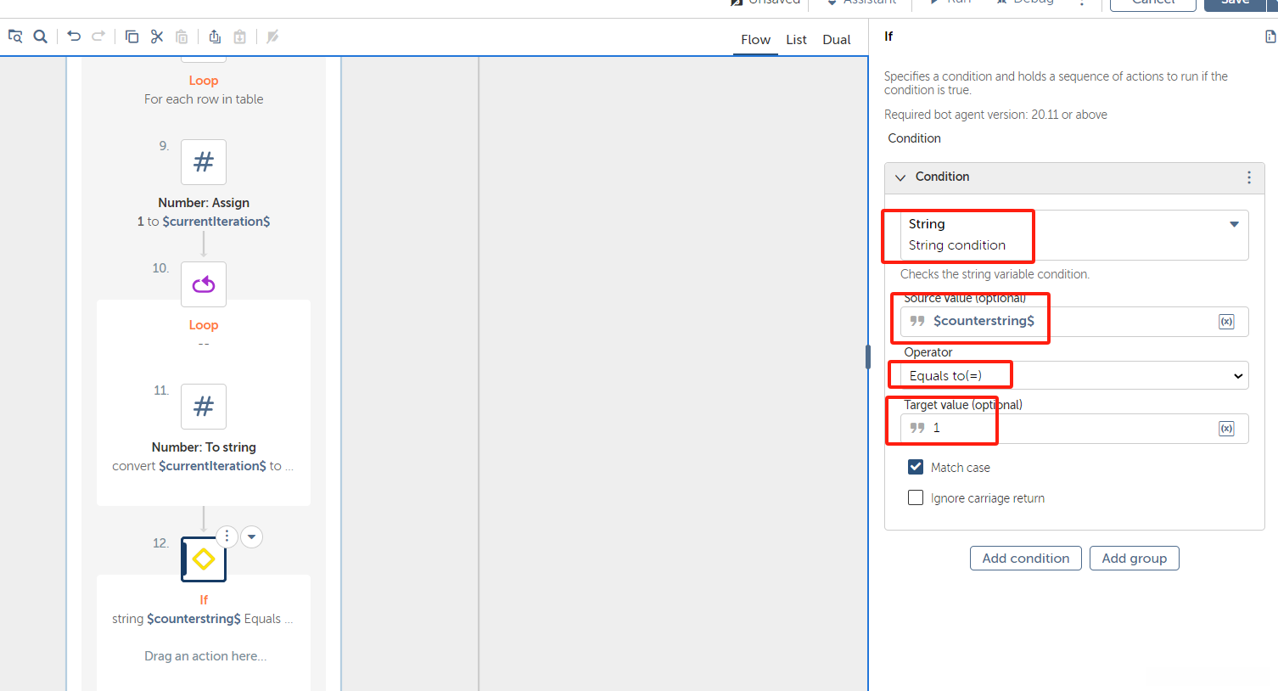Click 'string $counterstring$ Equals ...' text

pyautogui.click(x=203, y=619)
